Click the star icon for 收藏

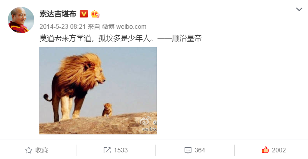tap(29, 150)
